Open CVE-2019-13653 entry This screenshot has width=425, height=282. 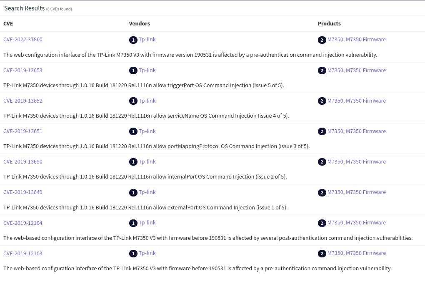click(x=23, y=70)
